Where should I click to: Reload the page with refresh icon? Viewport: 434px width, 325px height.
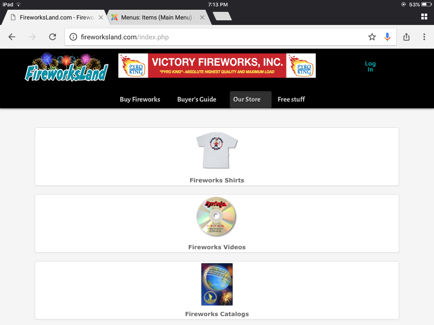pos(53,37)
